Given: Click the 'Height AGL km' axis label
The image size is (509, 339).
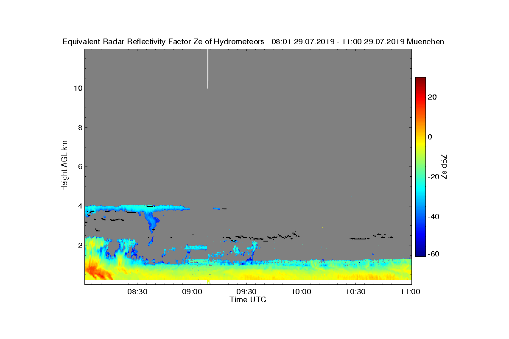Looking at the screenshot, I should coord(65,167).
